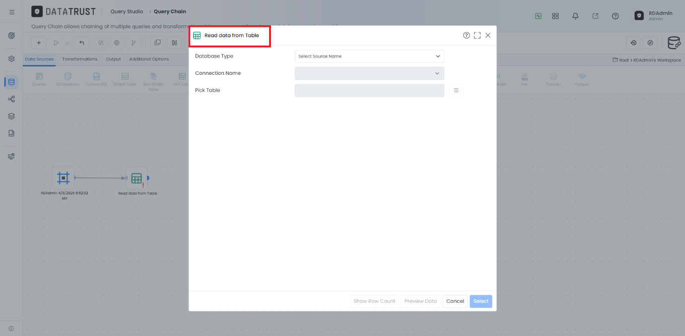The height and width of the screenshot is (336, 685).
Task: Select the Read data from Table canvas node
Action: (137, 178)
